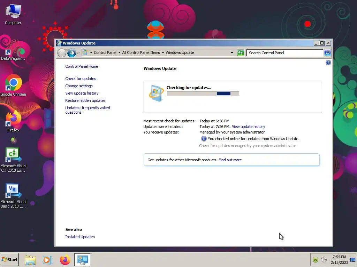Click Check for updates managed by your system administrator

pyautogui.click(x=248, y=146)
